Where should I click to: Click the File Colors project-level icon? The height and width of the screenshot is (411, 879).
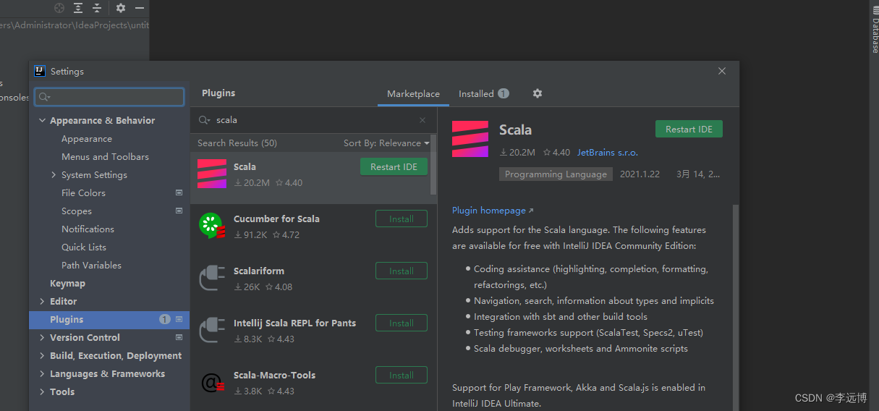pyautogui.click(x=179, y=192)
